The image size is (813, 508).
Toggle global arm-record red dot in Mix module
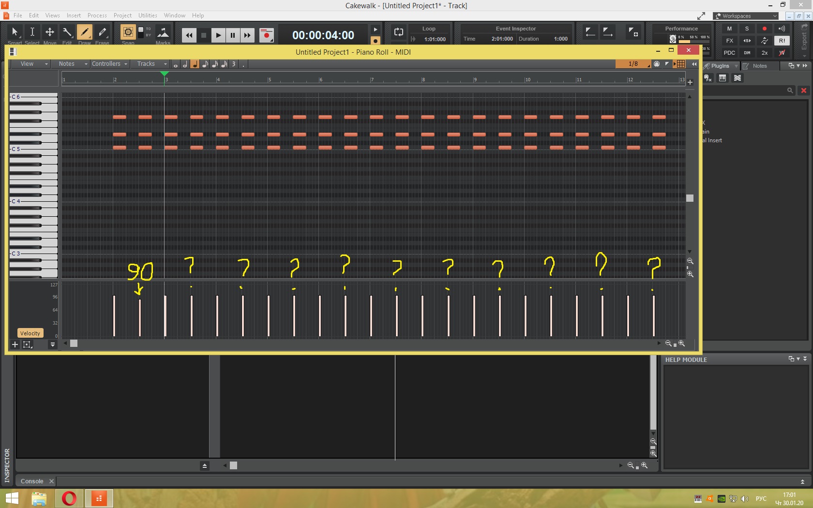(x=765, y=29)
